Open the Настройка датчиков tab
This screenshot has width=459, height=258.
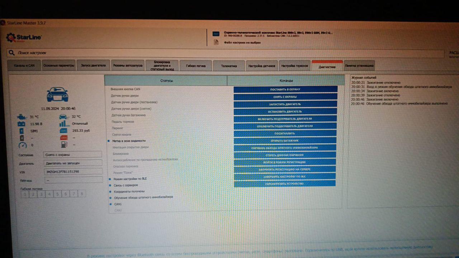[262, 66]
